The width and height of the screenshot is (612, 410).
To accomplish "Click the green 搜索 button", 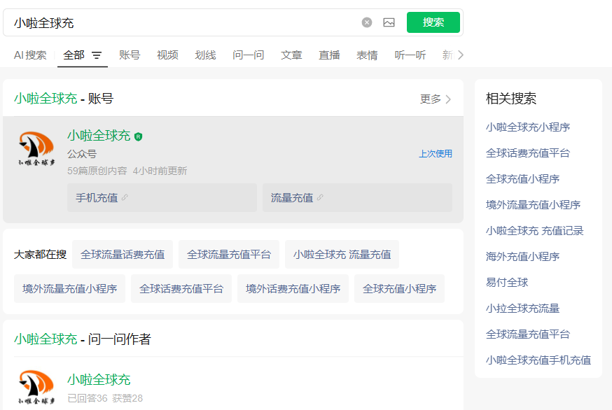I will point(433,22).
